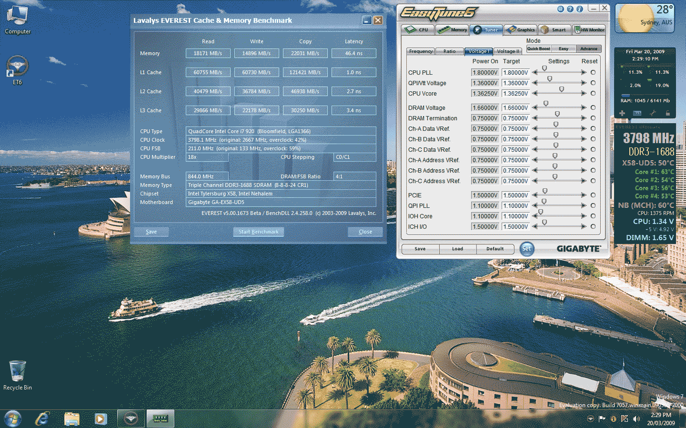Select the QPI/Vtt Voltage reset radio button

coord(593,83)
